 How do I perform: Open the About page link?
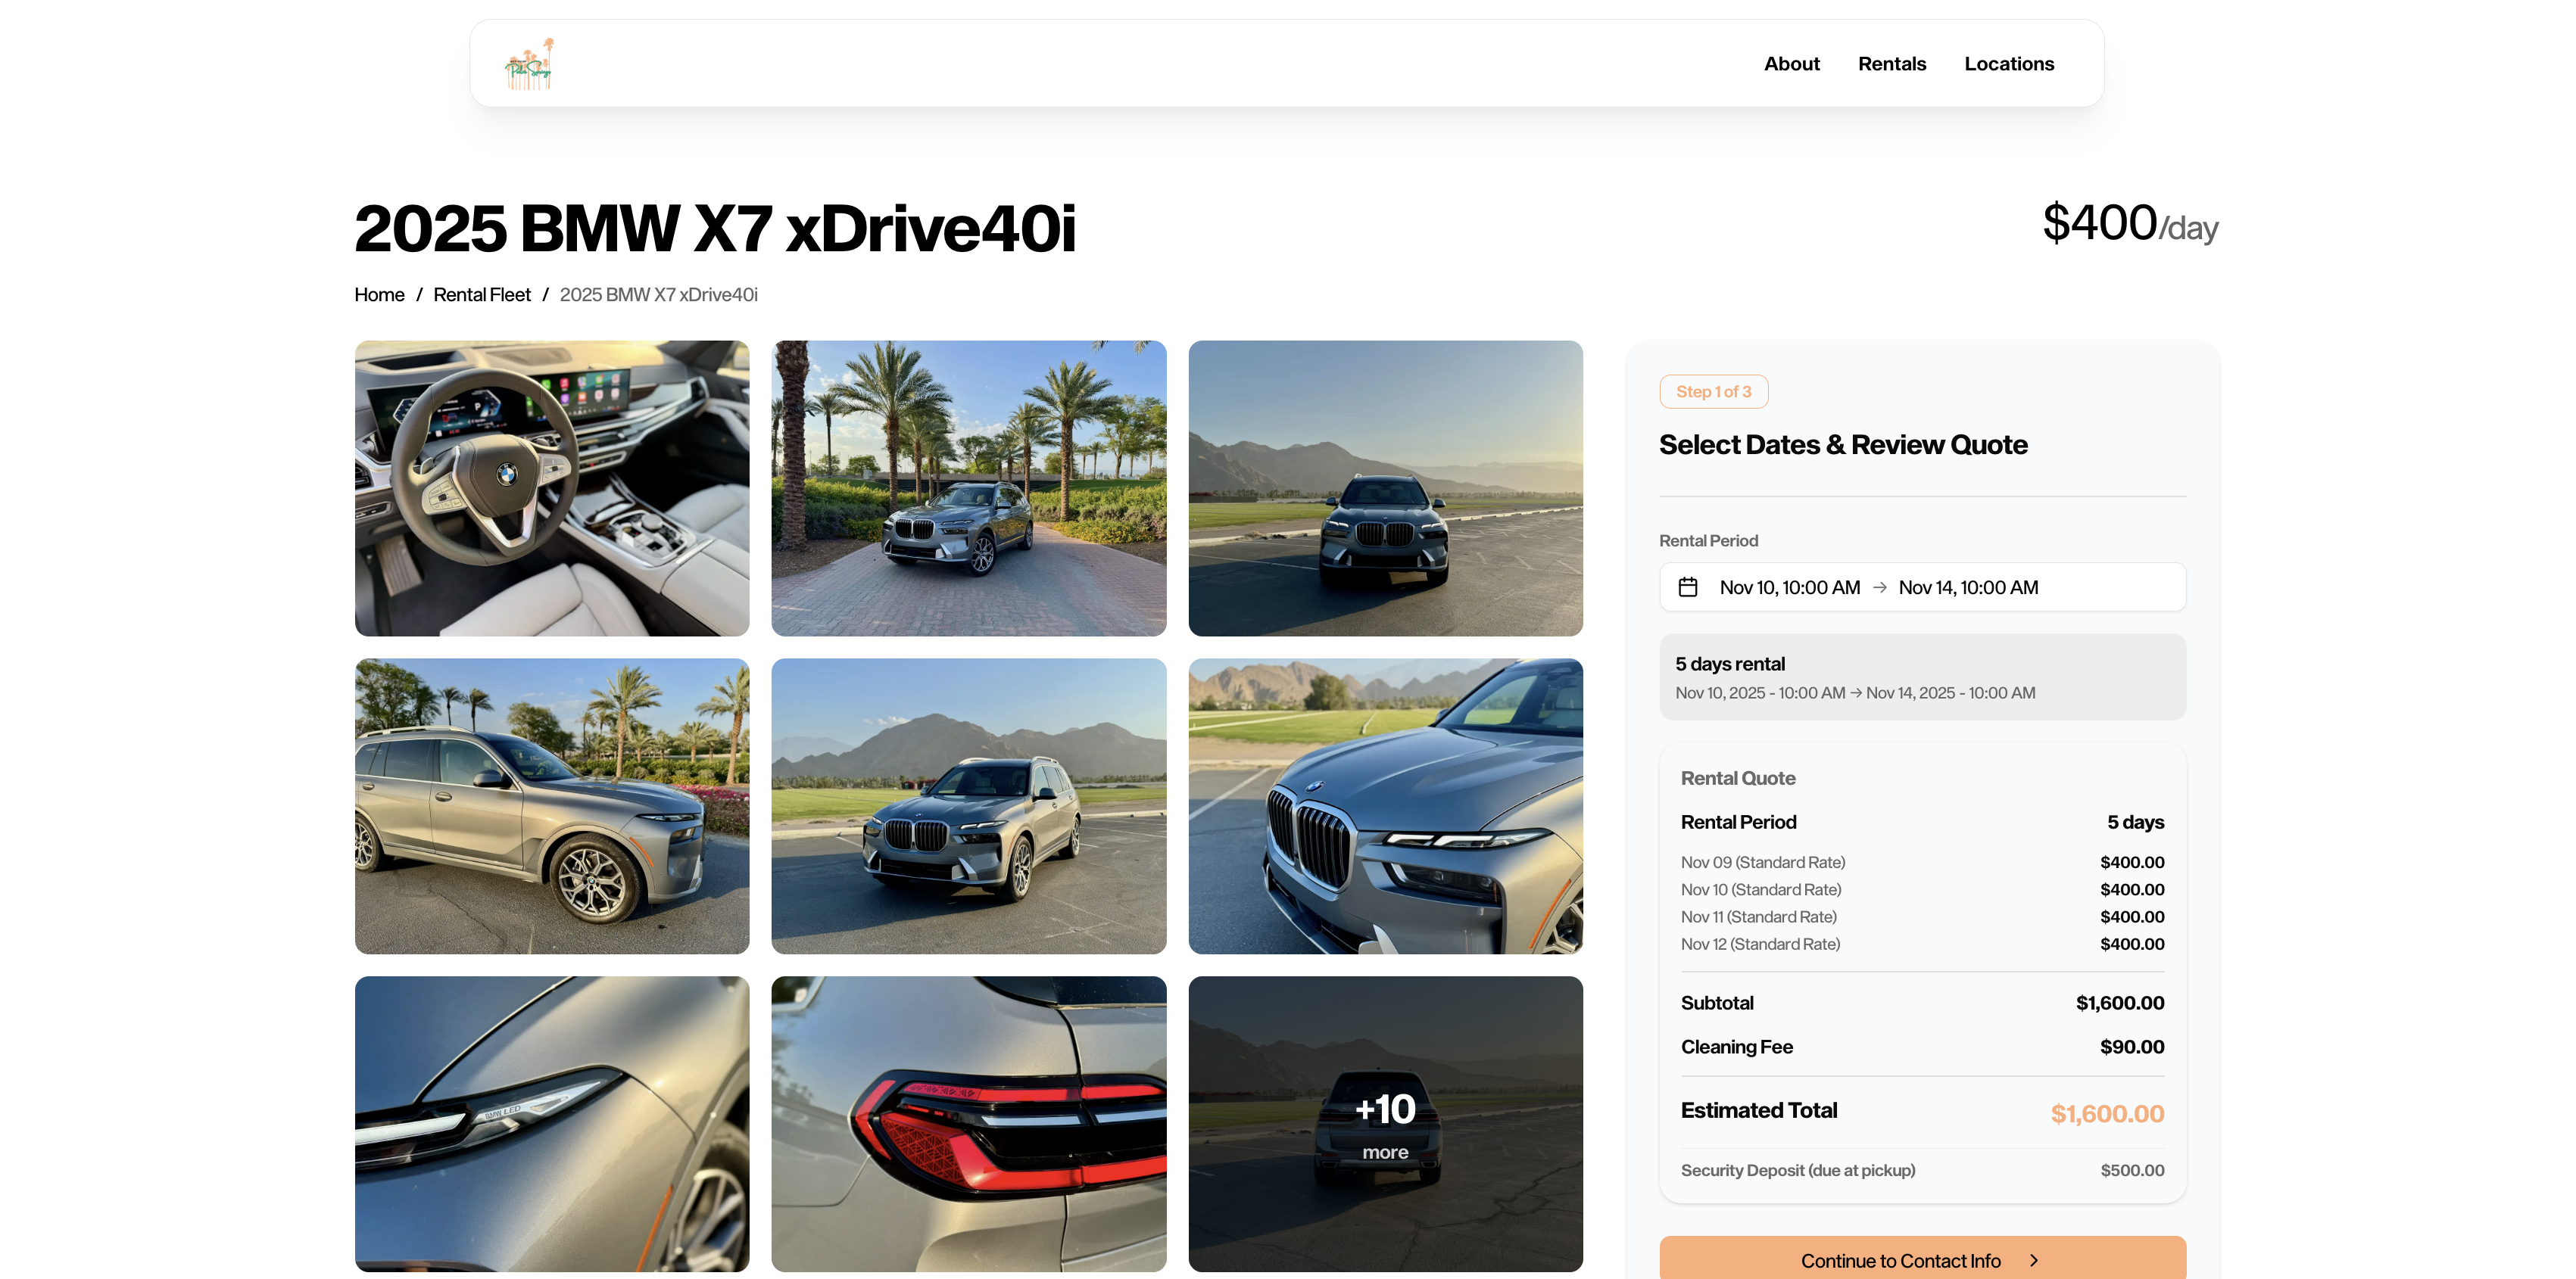click(x=1791, y=63)
